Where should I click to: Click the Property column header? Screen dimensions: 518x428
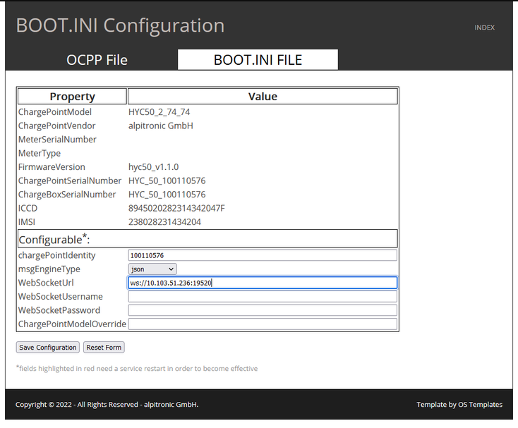[72, 97]
